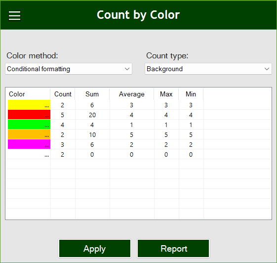Open the Background count type combo box
Screen dimensions: 277x263
click(208, 69)
